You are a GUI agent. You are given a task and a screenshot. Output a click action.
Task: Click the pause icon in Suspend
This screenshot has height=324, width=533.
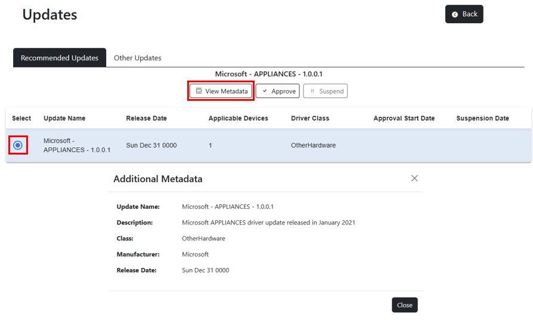(312, 91)
